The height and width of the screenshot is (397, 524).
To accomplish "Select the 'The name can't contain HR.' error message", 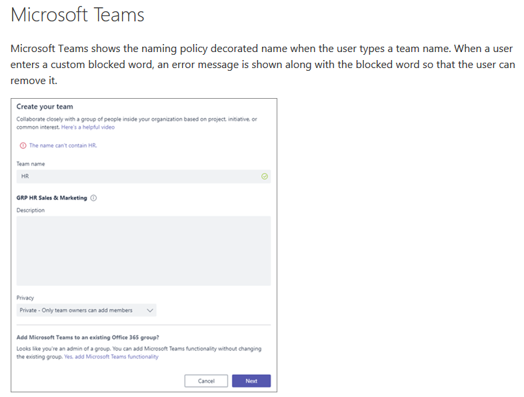I will tap(63, 145).
